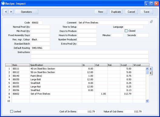Switch to flip tab A
This screenshot has width=160, height=117.
(151, 69)
